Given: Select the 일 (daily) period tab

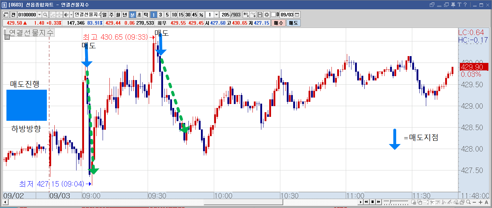Looking at the screenshot, I should [105, 15].
